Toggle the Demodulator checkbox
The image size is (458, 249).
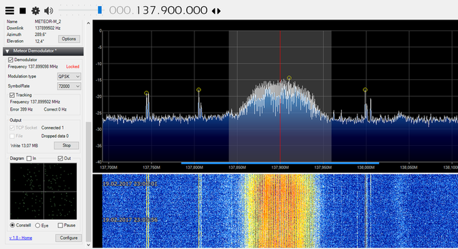point(10,60)
